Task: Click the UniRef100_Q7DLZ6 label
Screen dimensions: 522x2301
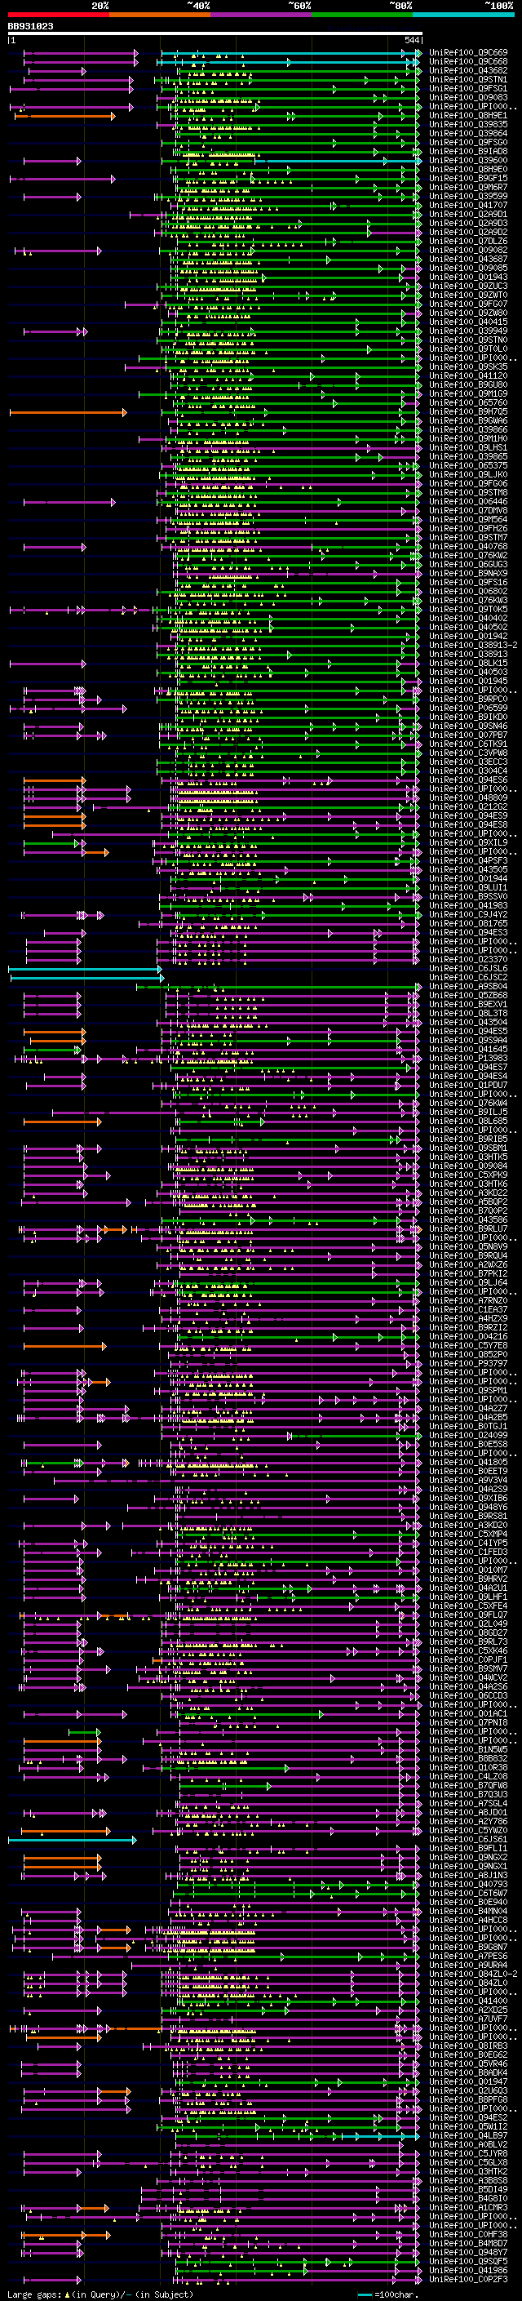Action: (467, 241)
